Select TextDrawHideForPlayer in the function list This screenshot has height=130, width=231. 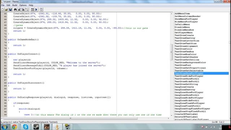click(x=189, y=76)
